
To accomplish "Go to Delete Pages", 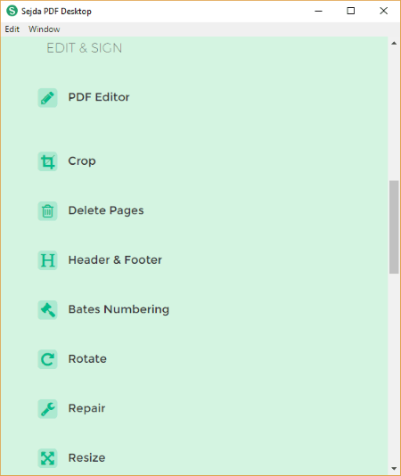I will point(106,210).
